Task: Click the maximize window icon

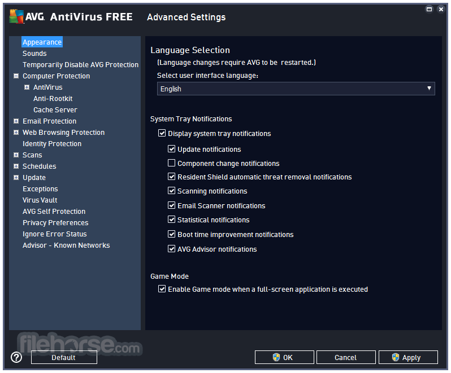Action: 429,9
